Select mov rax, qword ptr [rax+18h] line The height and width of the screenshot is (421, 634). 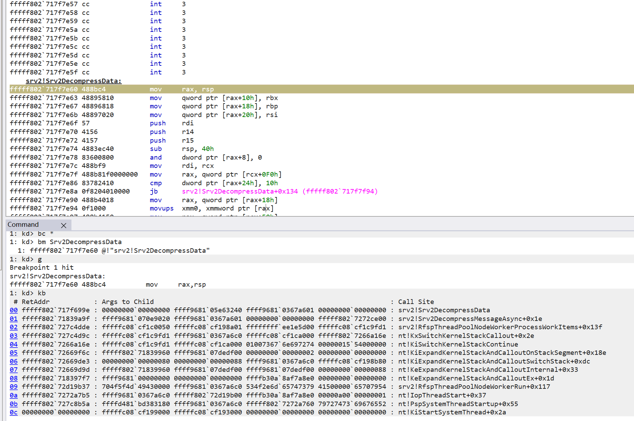tap(144, 200)
